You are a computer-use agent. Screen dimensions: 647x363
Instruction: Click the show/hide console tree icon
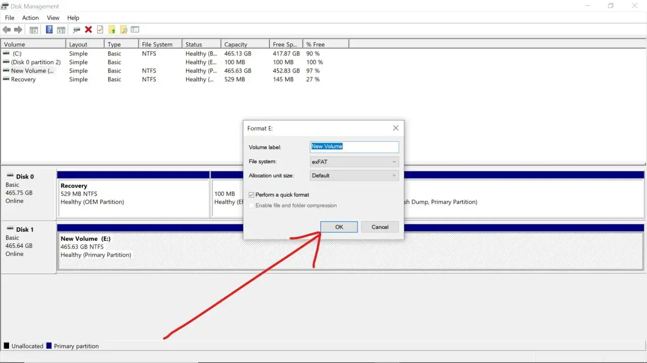pyautogui.click(x=33, y=30)
